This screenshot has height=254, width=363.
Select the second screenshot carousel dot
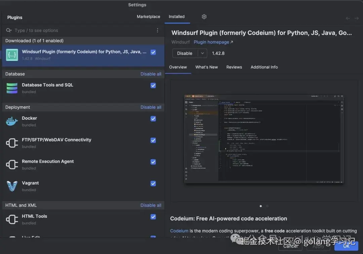pos(267,206)
